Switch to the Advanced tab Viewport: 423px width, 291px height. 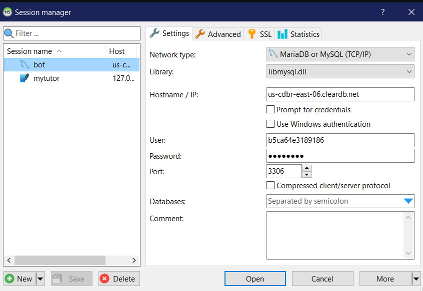218,34
